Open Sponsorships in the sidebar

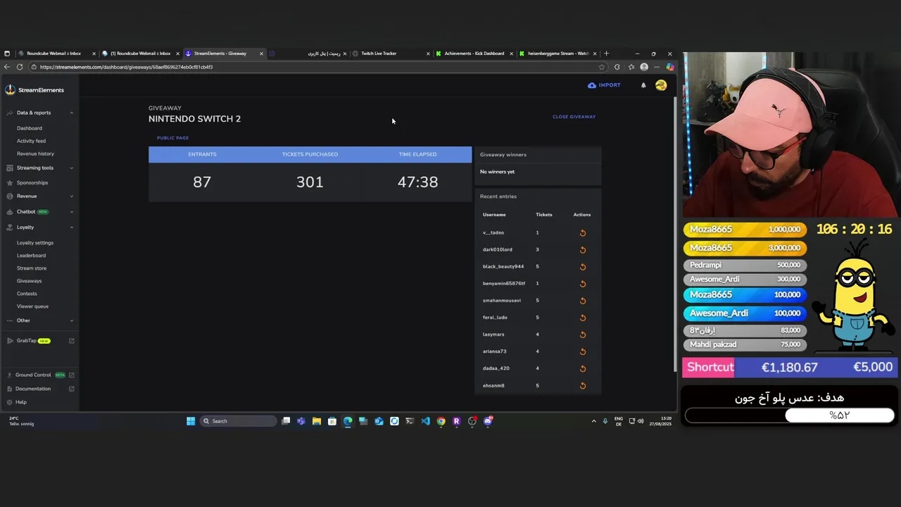coord(32,182)
